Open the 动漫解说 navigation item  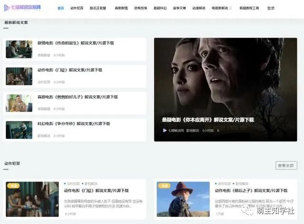(x=199, y=8)
